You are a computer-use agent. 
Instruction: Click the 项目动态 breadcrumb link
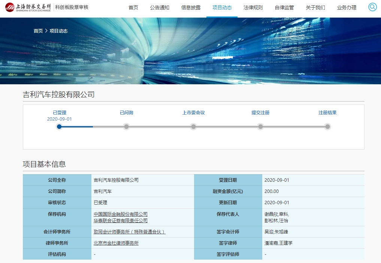point(58,31)
